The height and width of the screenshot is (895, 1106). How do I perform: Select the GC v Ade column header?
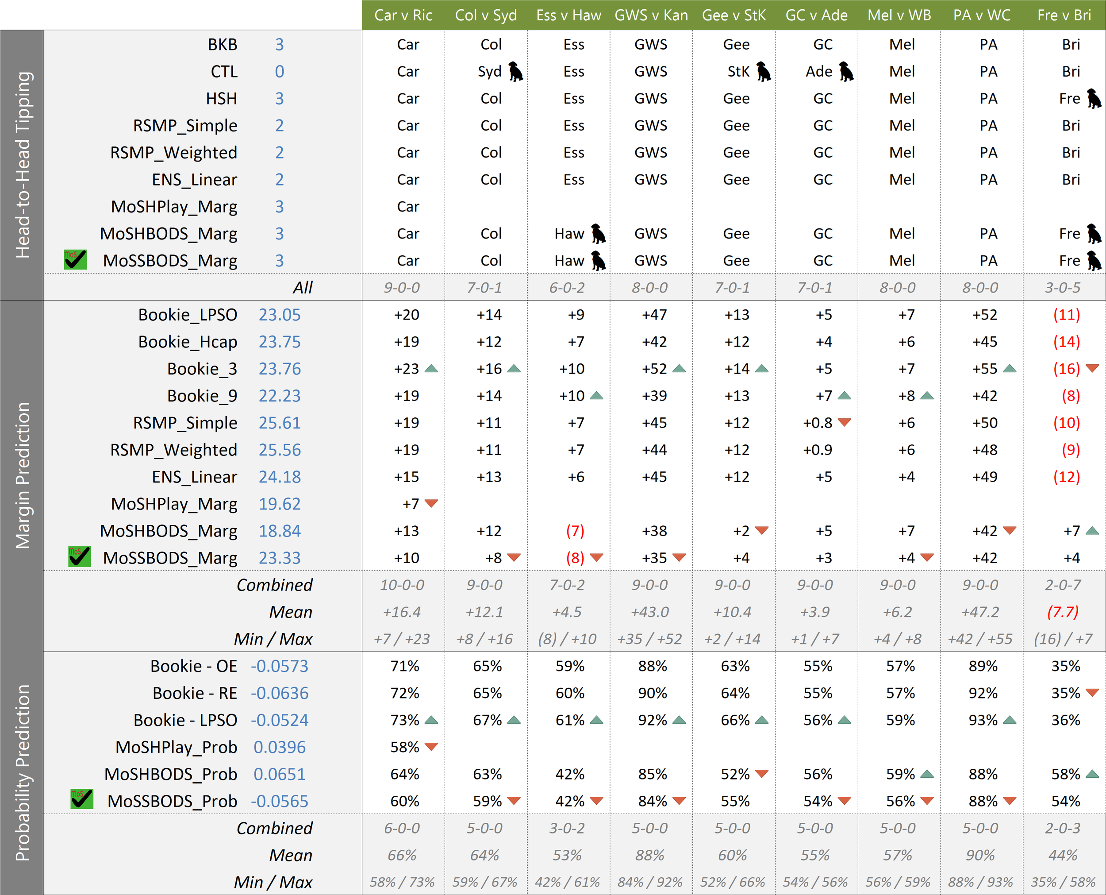coord(817,15)
